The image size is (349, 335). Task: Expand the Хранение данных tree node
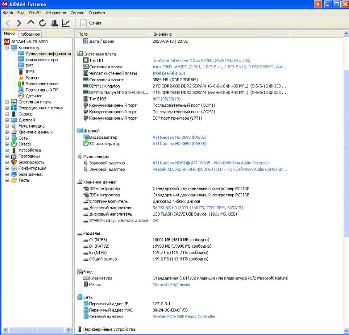tap(7, 132)
